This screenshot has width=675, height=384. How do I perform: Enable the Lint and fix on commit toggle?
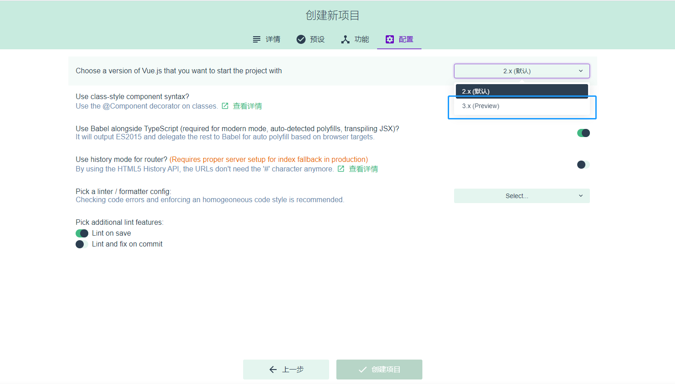pos(82,244)
